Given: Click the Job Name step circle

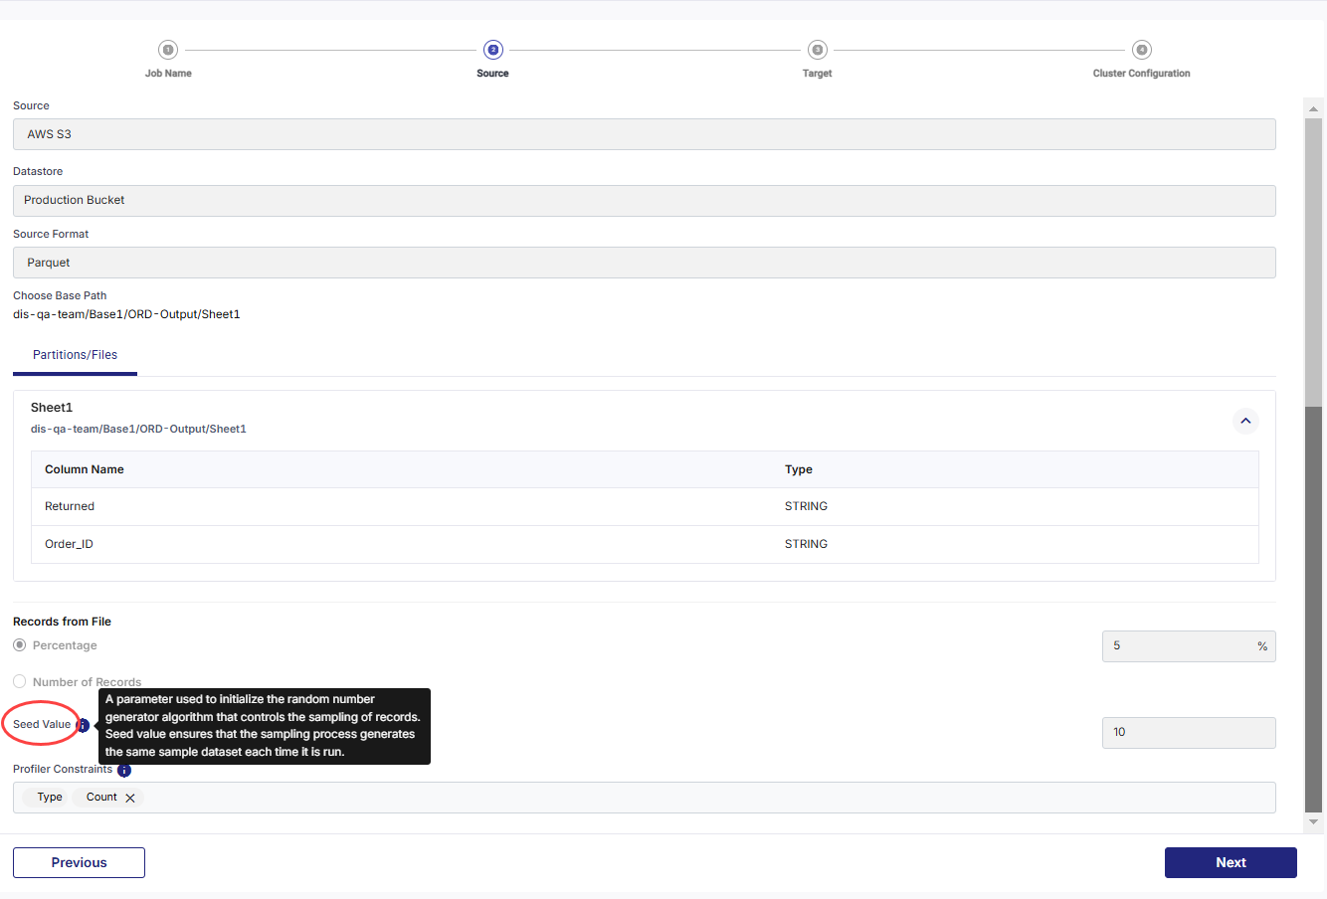Looking at the screenshot, I should [168, 50].
